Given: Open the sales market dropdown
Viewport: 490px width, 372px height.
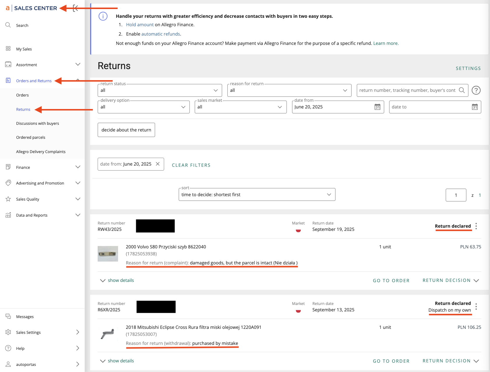Looking at the screenshot, I should coord(240,107).
